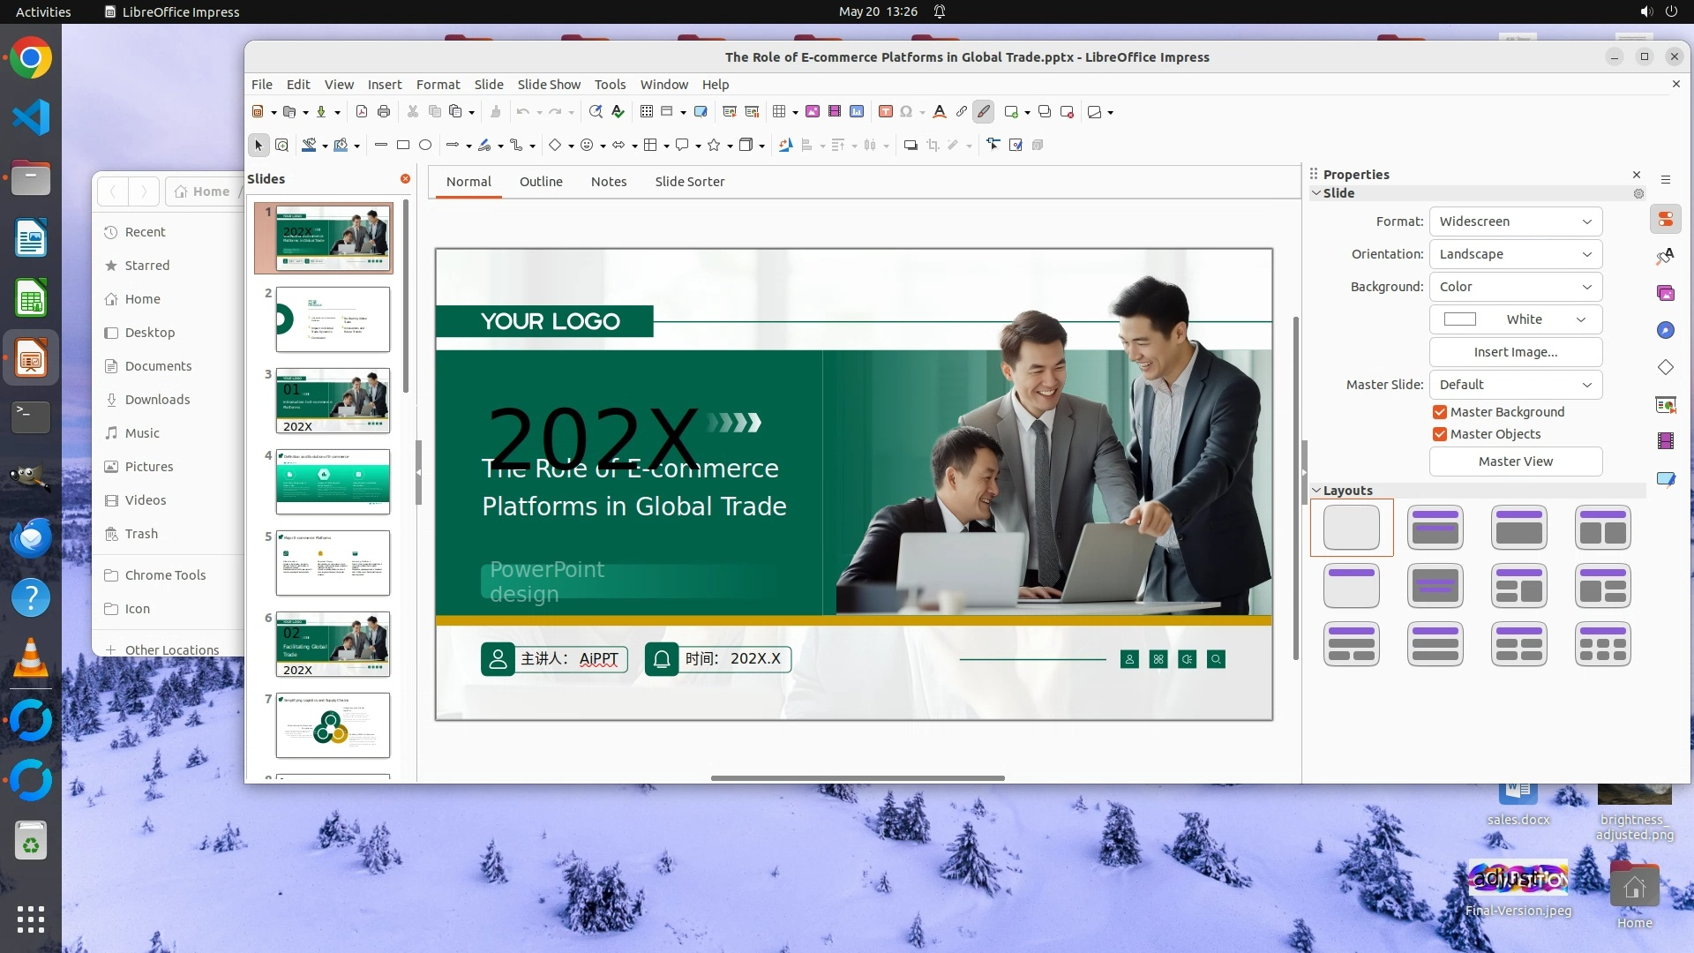Switch to Slide Sorter tab

[x=689, y=182]
